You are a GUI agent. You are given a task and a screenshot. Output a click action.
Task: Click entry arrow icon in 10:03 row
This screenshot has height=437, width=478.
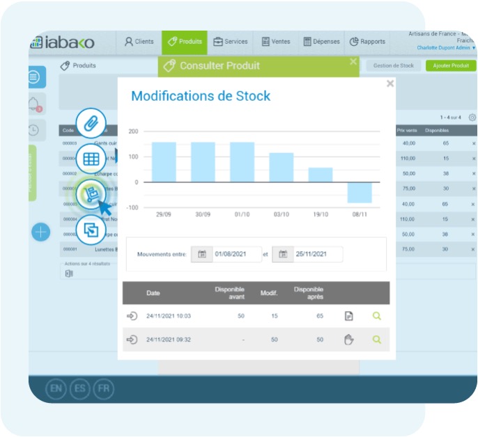132,316
